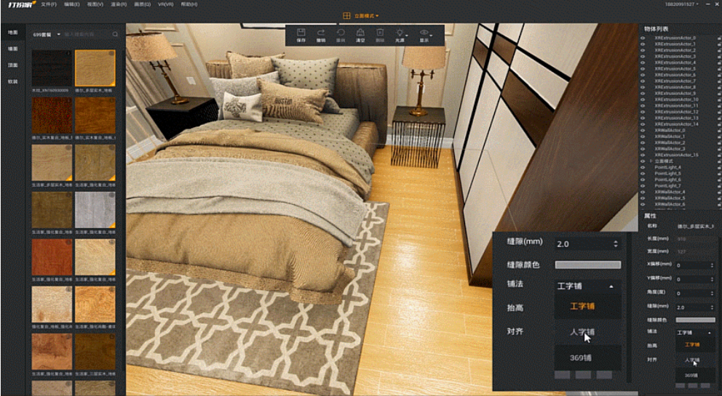Open the 视图(V) menu

95,4
